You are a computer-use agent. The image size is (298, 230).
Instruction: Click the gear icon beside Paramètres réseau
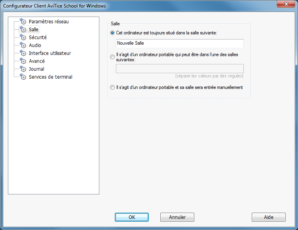23,22
